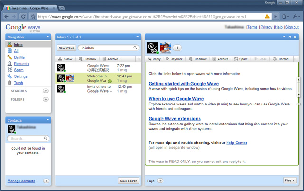Click the By Me pencil icon

tap(9, 57)
